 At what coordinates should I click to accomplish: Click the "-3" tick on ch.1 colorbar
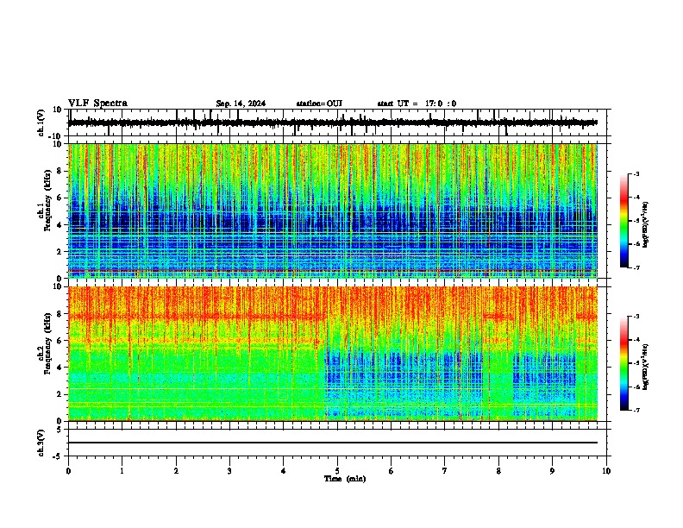click(636, 173)
